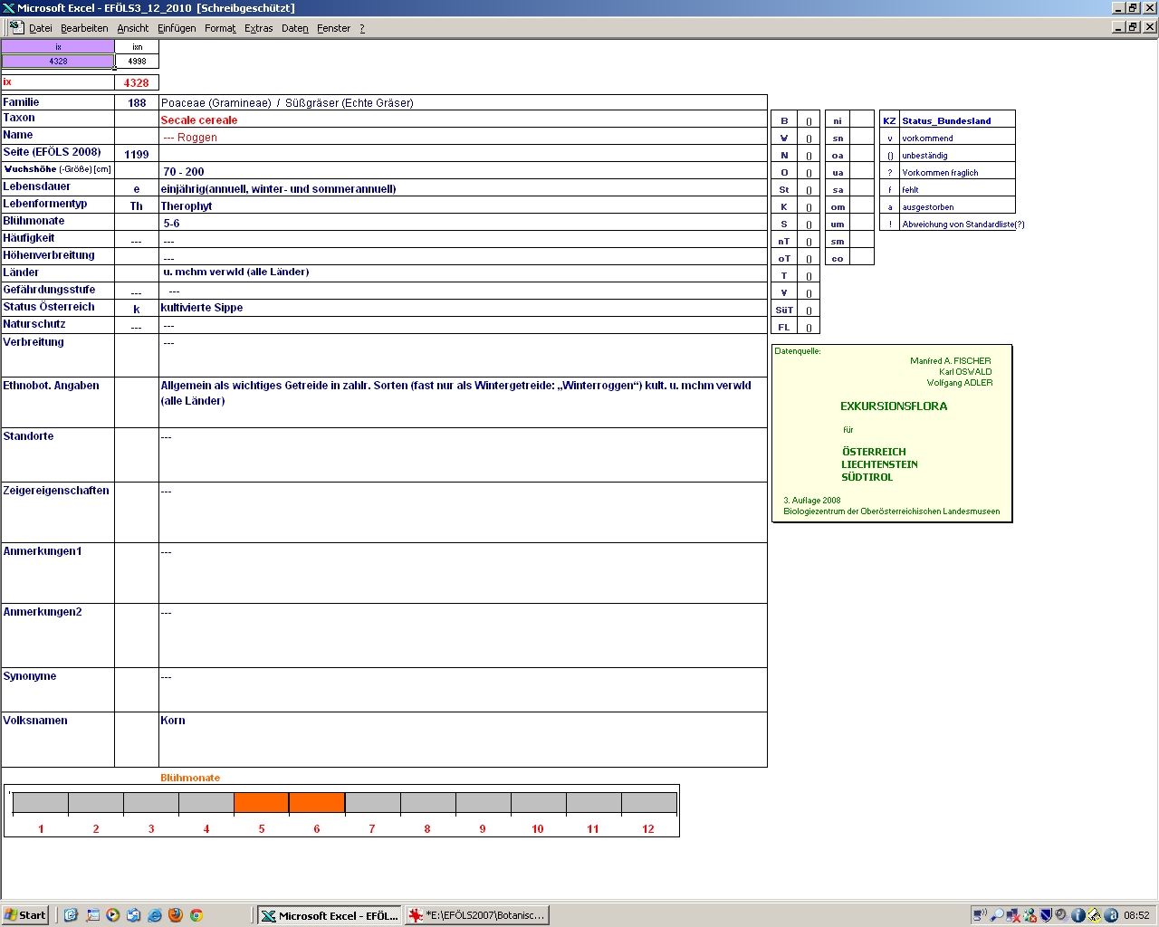
Task: Open Google Chrome from the quick launch
Action: (196, 915)
